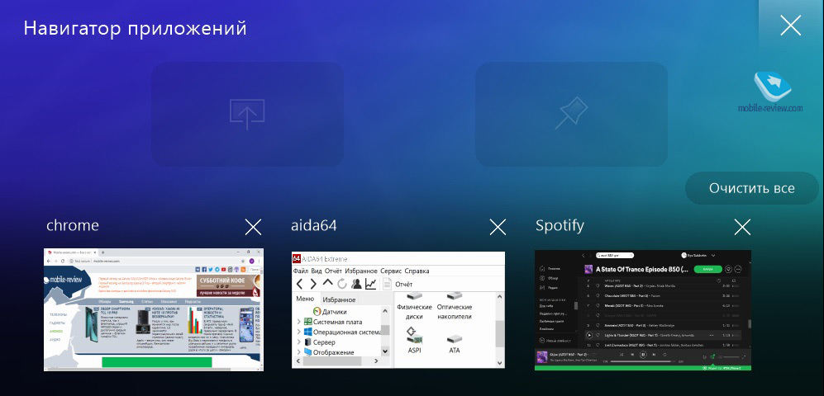
Task: Click YouTube icon on mobile-review page
Action: (x=223, y=270)
